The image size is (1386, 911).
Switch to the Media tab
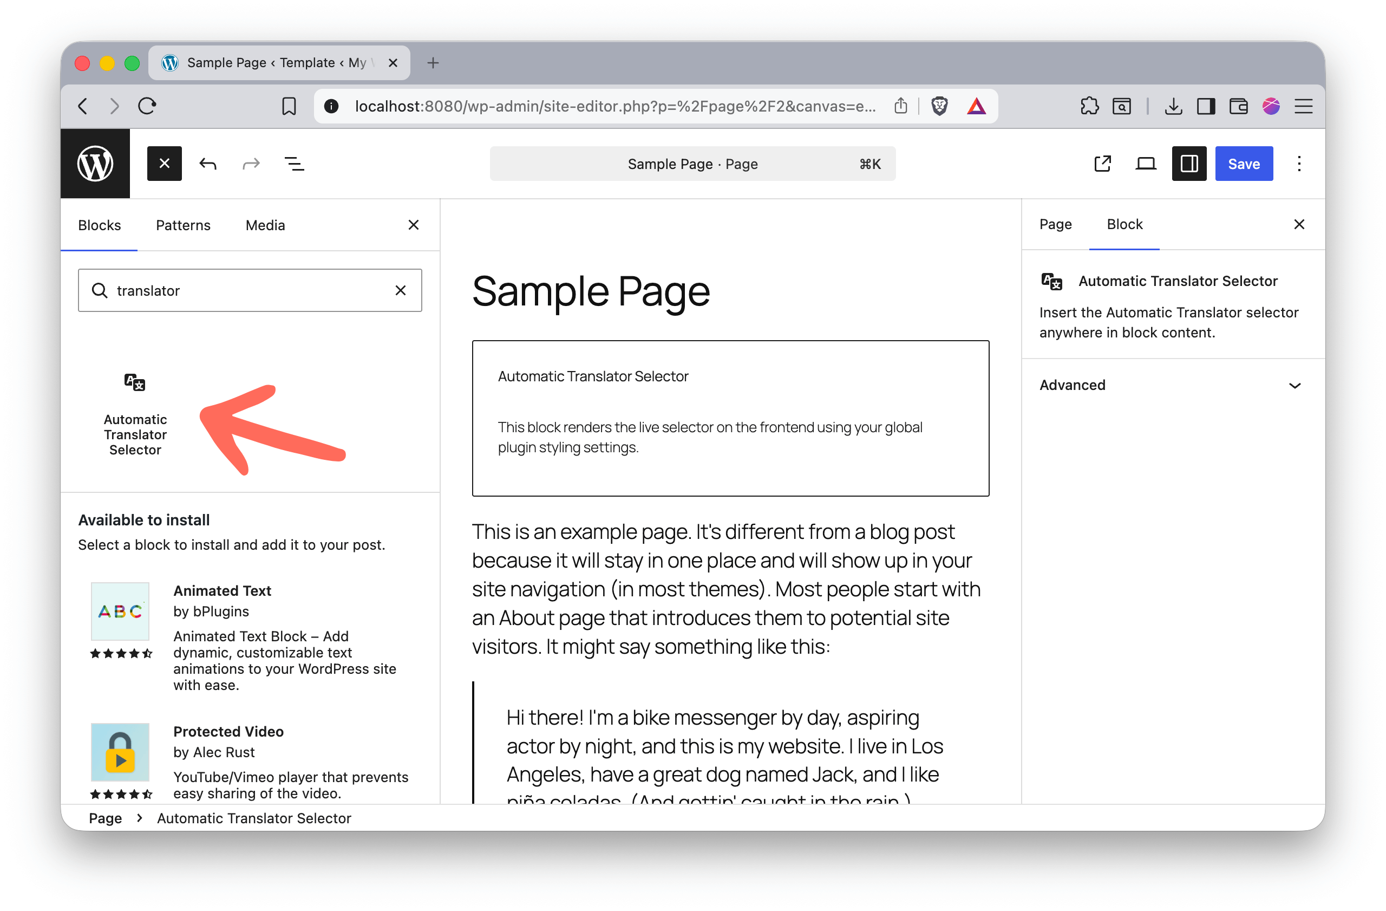[x=265, y=225]
